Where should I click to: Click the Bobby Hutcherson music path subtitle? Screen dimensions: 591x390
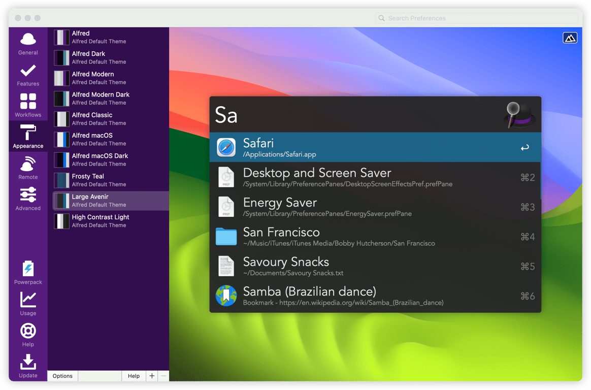[339, 243]
